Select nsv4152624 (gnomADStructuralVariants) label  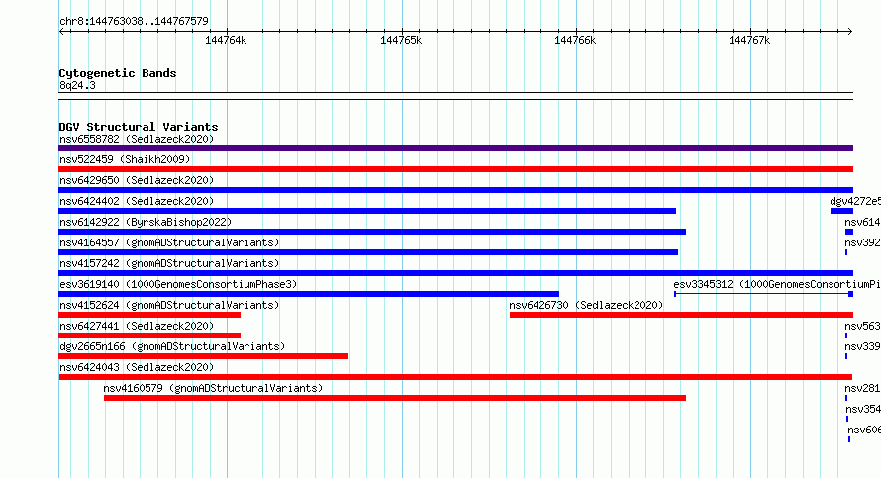169,305
